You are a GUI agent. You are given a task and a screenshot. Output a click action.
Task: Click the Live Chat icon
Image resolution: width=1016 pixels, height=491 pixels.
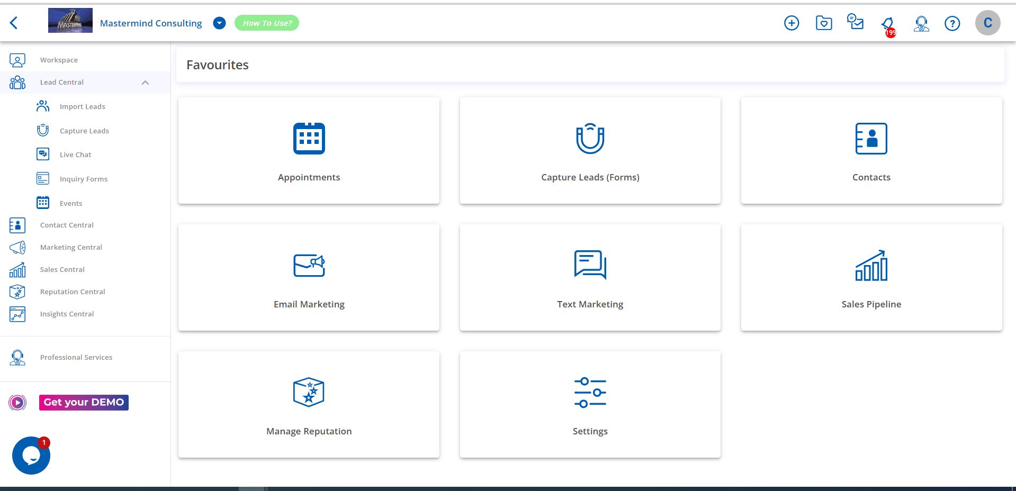(x=43, y=154)
